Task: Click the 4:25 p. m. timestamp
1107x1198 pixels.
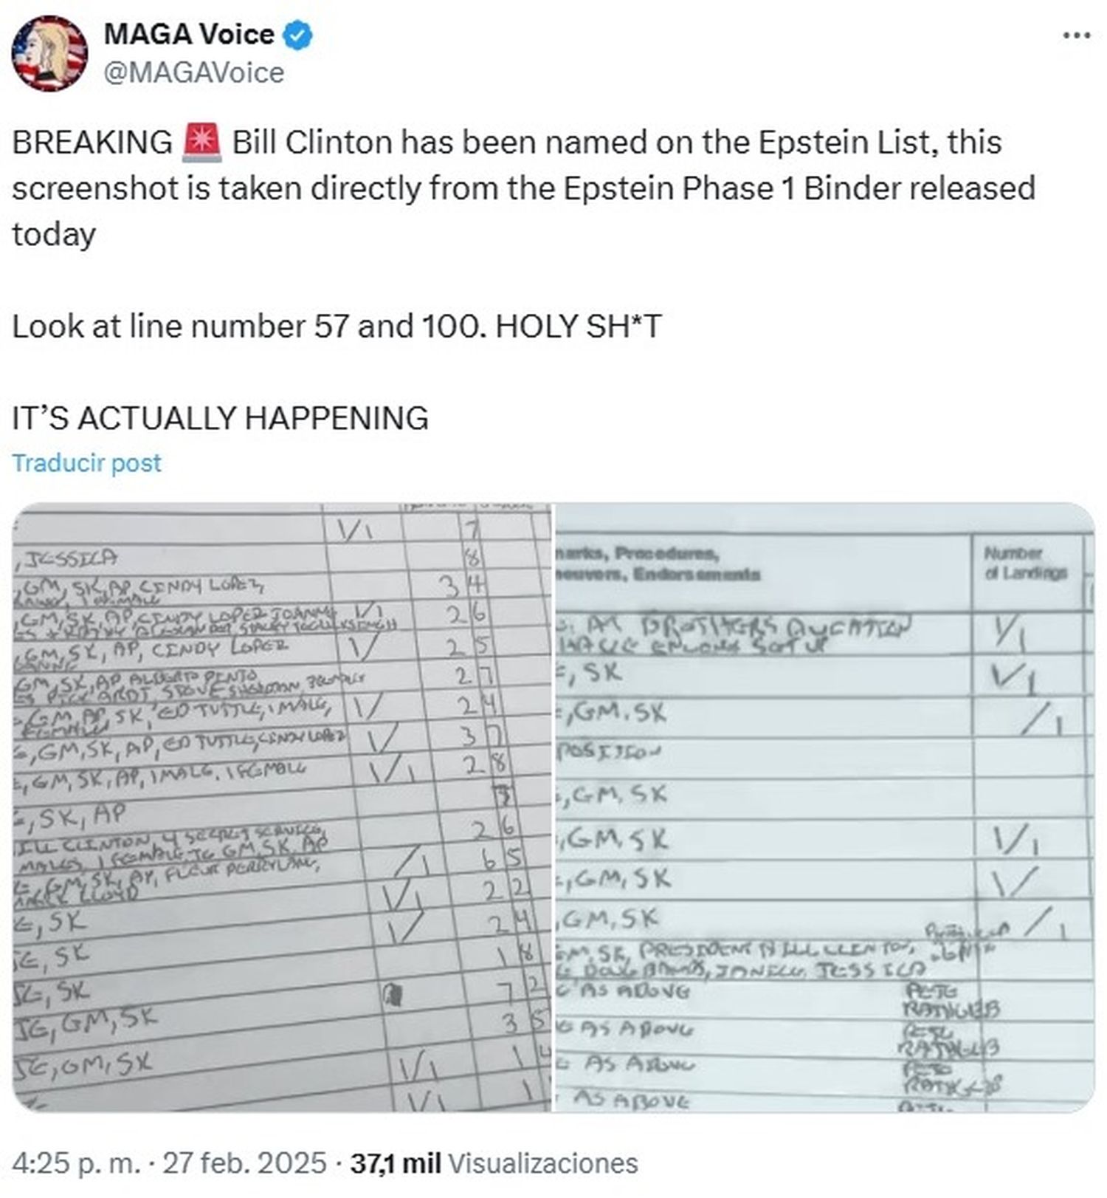Action: coord(76,1163)
